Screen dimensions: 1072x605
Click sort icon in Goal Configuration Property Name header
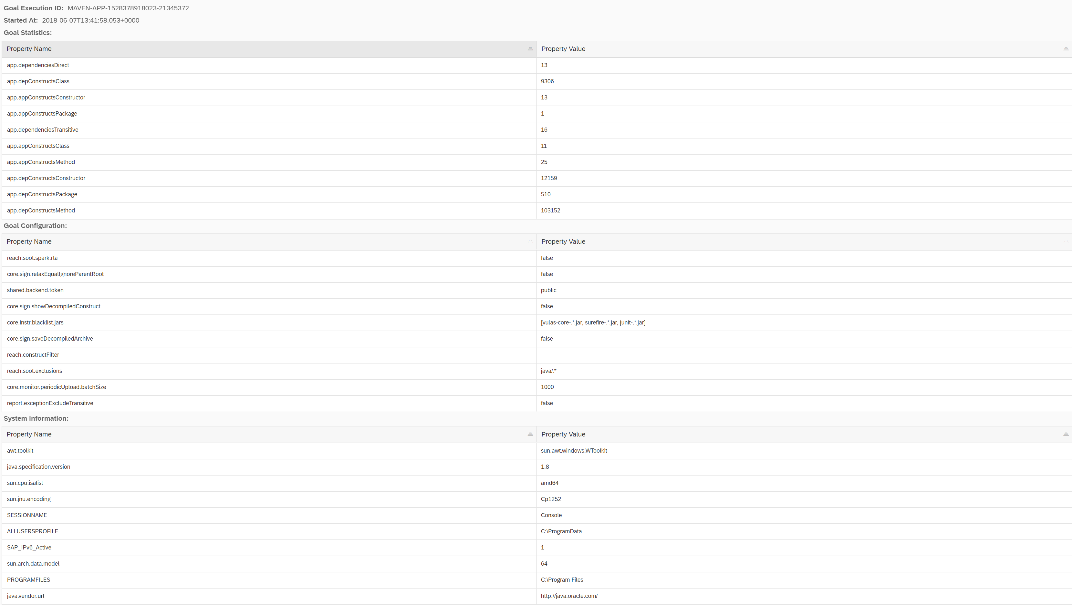(x=530, y=242)
